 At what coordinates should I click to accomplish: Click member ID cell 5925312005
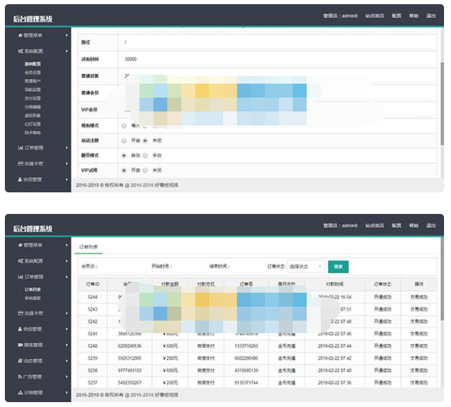(x=130, y=358)
